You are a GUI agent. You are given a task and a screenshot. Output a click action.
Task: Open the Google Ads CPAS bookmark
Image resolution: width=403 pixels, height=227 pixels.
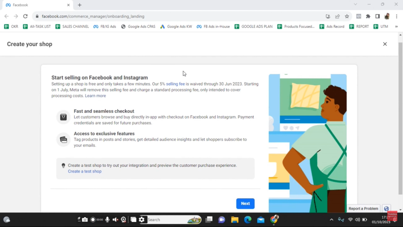click(138, 26)
